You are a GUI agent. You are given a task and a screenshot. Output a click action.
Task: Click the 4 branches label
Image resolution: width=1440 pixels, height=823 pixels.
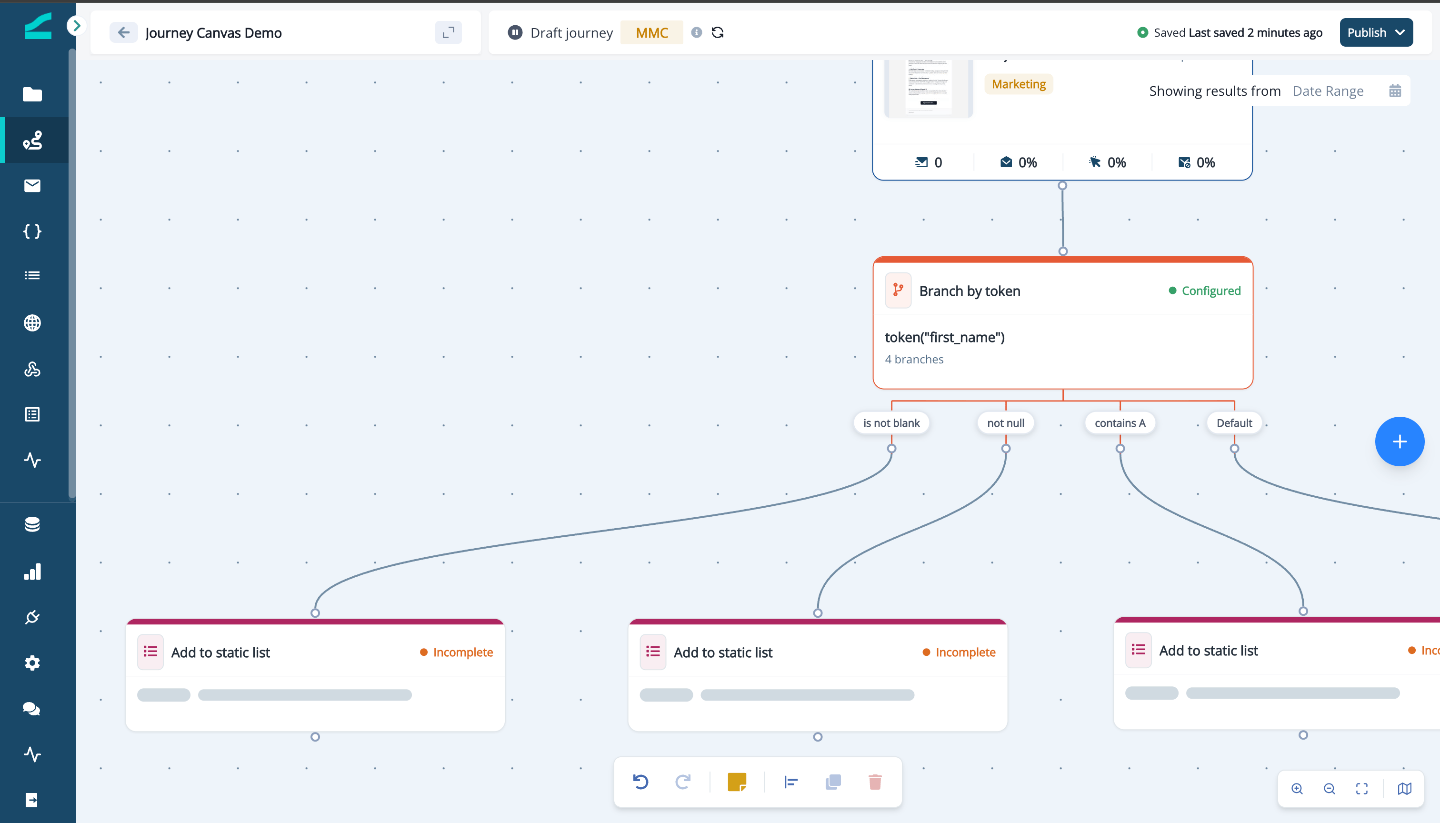click(914, 360)
